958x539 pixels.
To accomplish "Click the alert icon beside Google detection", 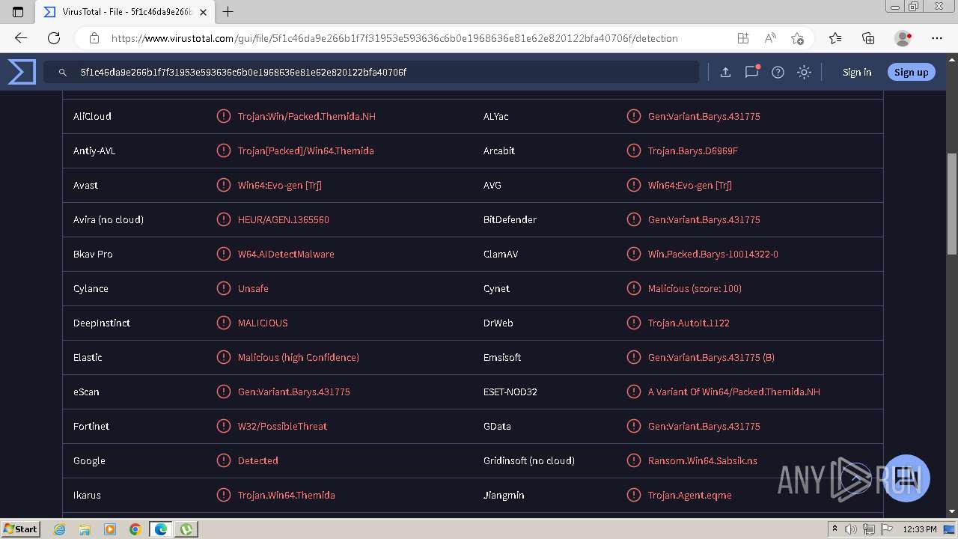I will tap(223, 460).
